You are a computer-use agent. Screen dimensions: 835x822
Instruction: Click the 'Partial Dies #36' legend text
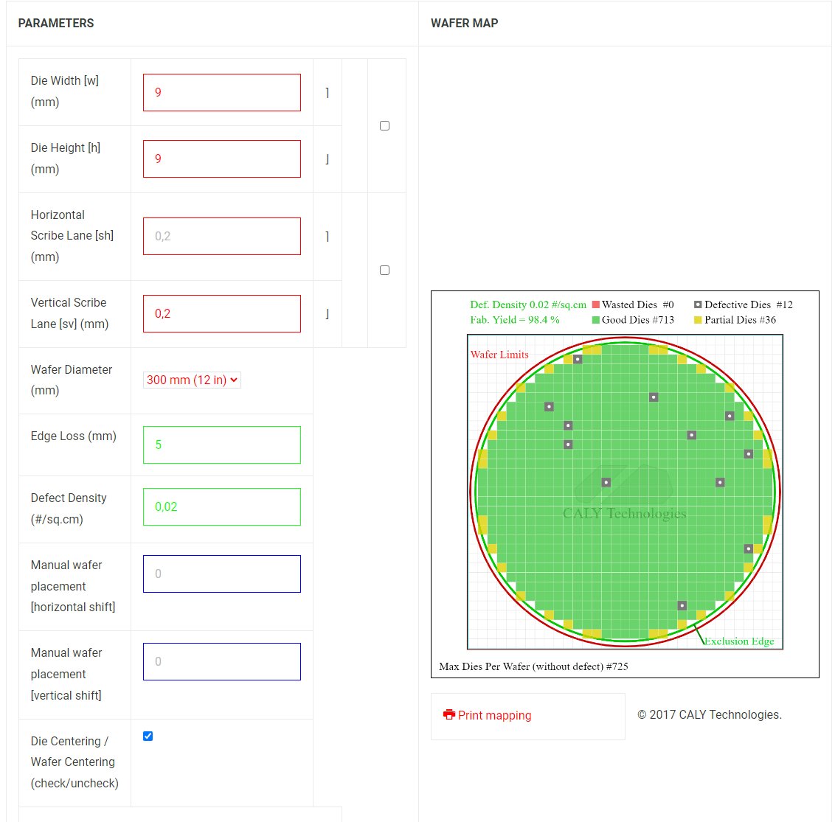coord(740,320)
